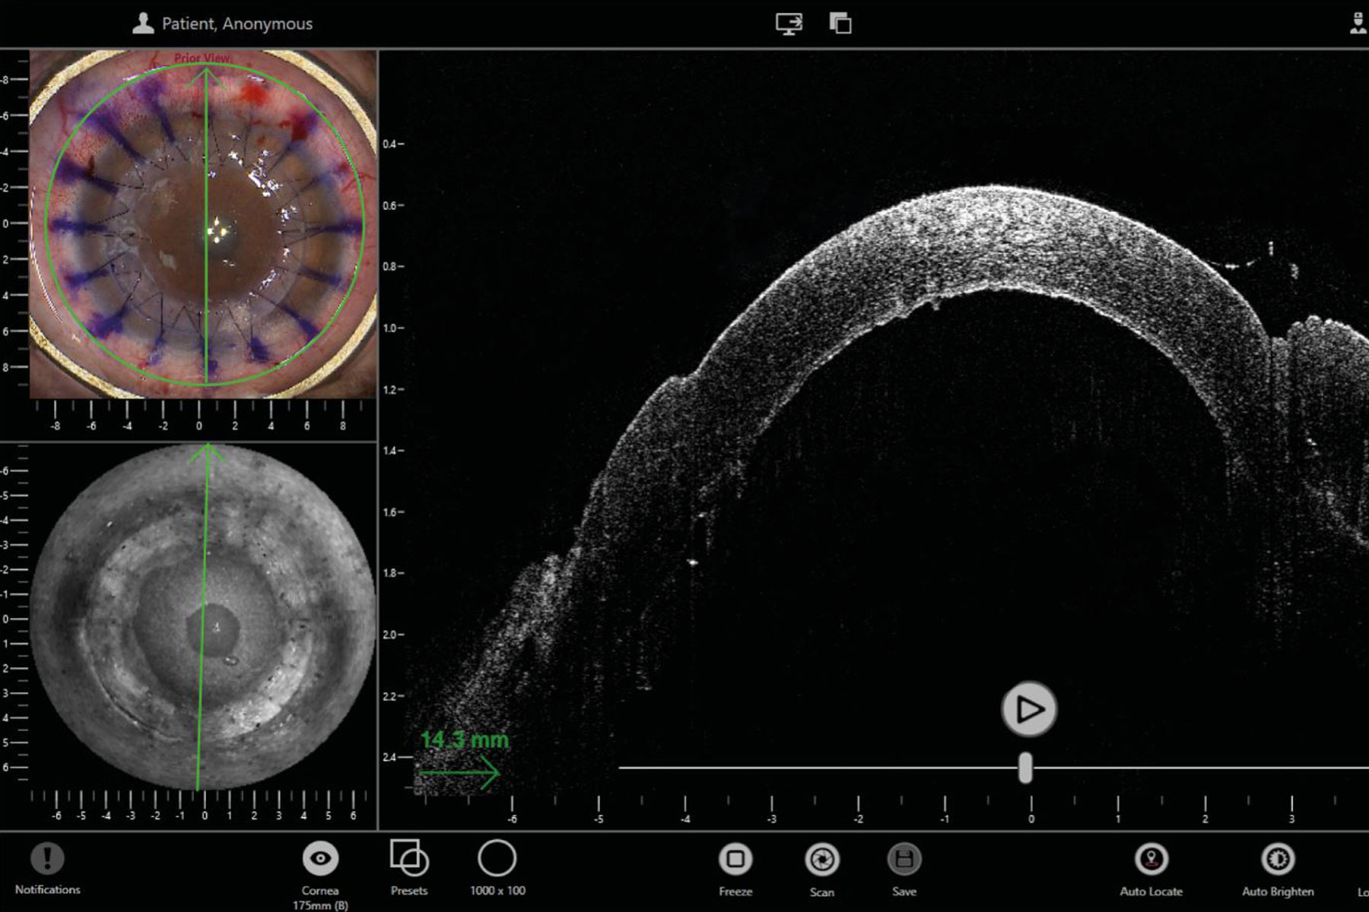Click the Notifications text label
This screenshot has height=912, width=1369.
48,888
